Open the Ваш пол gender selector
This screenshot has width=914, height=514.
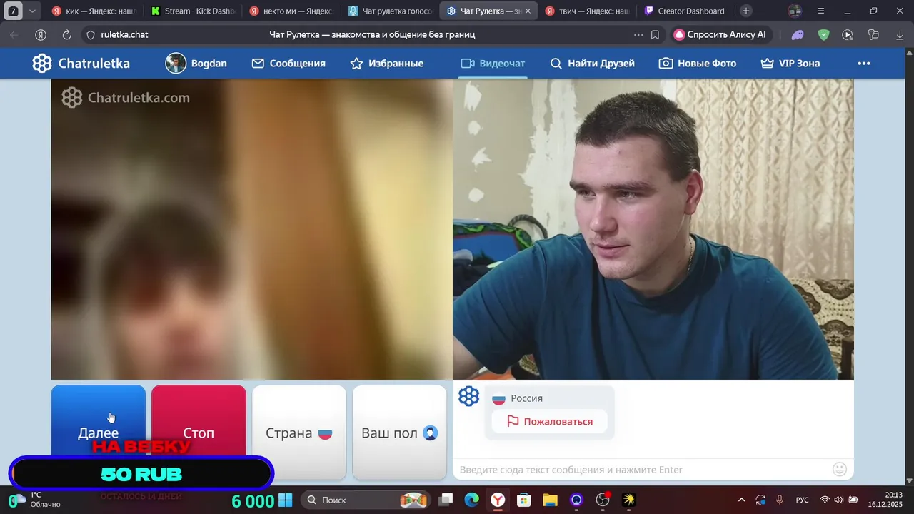point(400,433)
